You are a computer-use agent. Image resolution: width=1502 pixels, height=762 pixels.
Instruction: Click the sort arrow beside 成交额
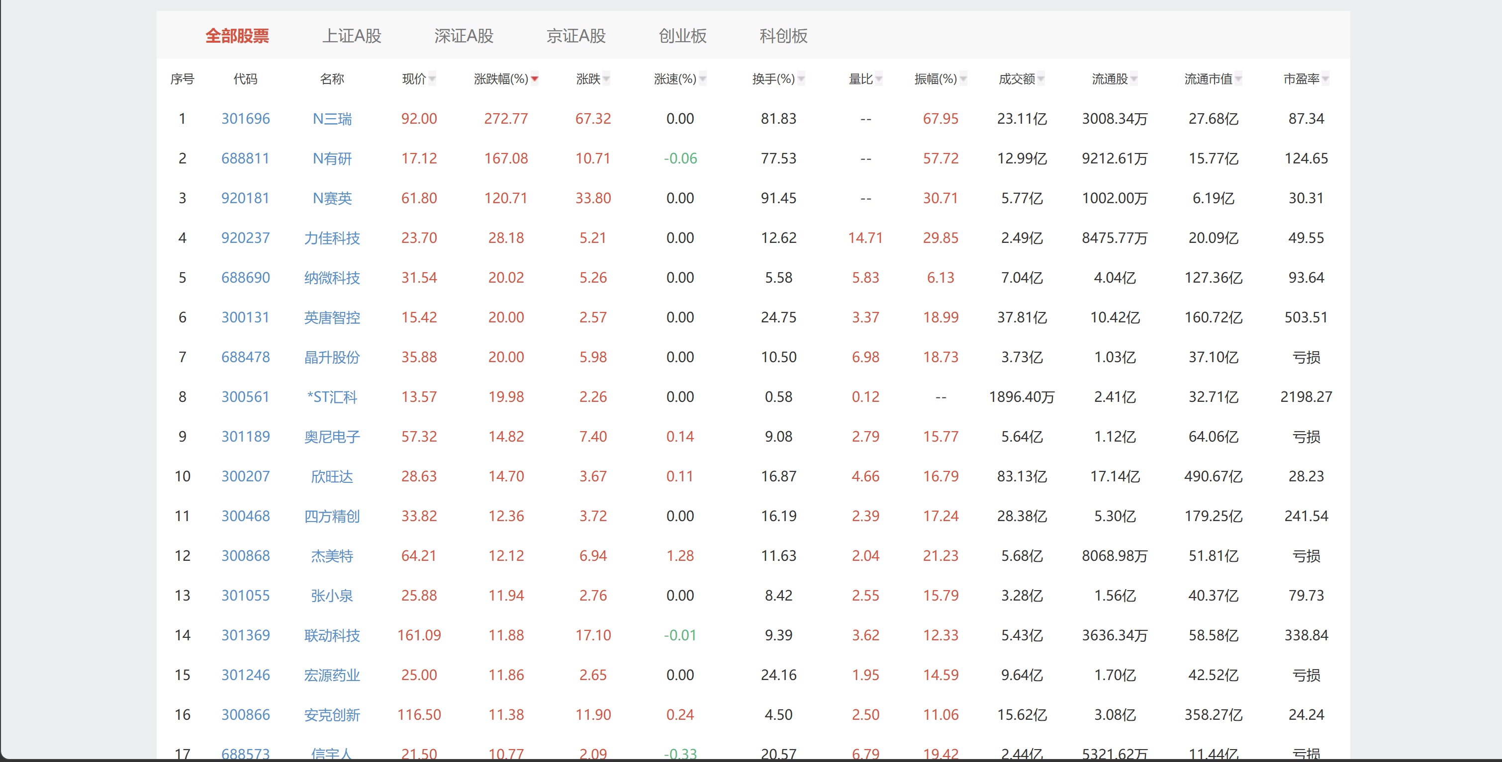click(1041, 78)
